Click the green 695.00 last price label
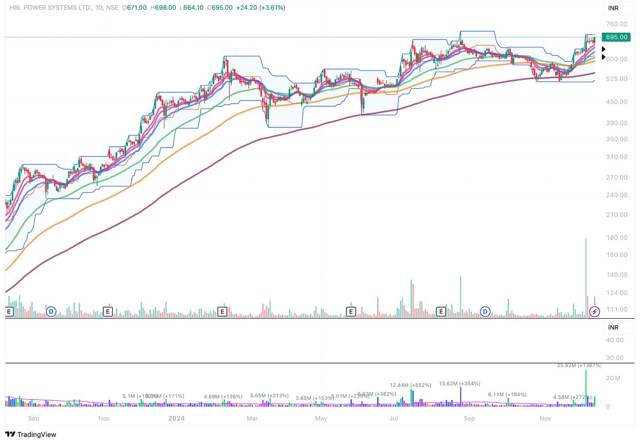This screenshot has height=443, width=640. coord(617,37)
